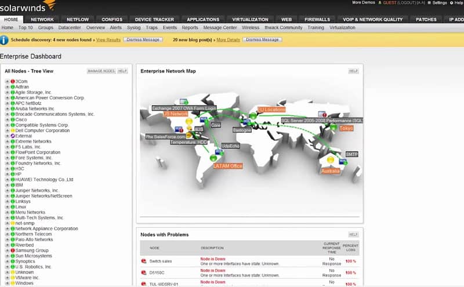Viewport: 464px width, 287px height.
Task: Click the purple External status icon
Action: [x=13, y=136]
